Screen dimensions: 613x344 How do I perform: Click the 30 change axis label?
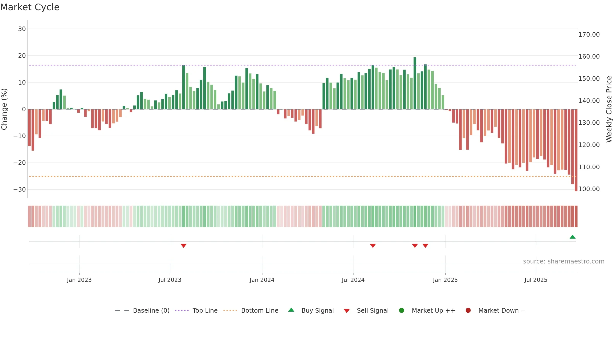tap(22, 29)
